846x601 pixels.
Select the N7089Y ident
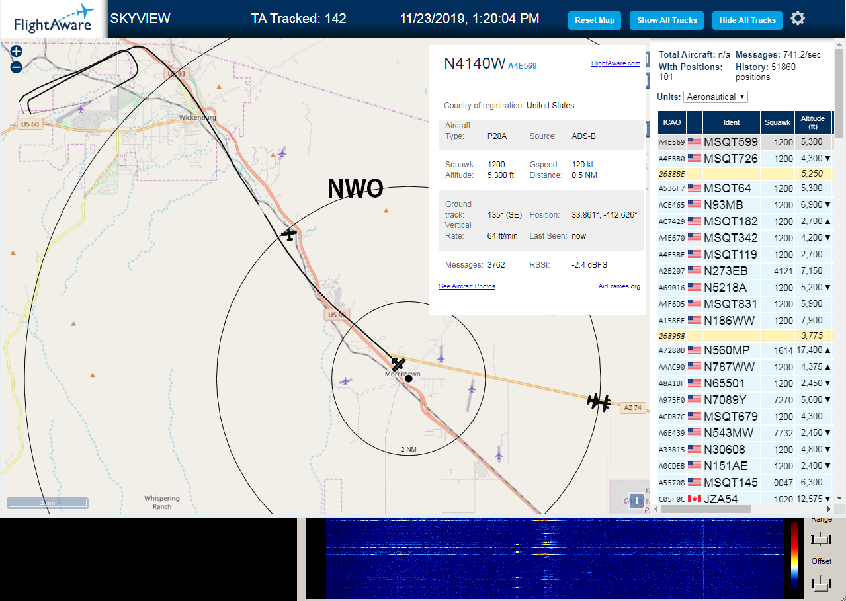[x=725, y=400]
